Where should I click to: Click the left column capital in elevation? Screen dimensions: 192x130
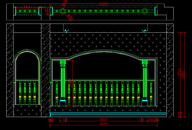click(63, 63)
